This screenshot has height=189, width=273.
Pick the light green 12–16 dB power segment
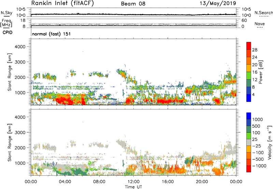click(249, 76)
